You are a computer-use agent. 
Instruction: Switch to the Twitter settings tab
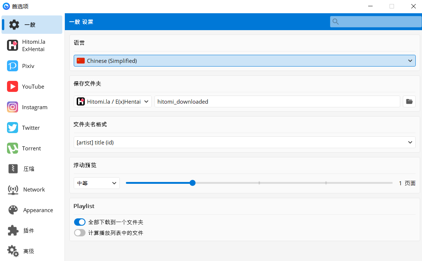point(32,128)
